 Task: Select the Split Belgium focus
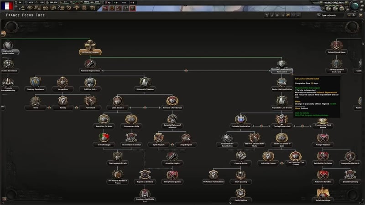click(159, 140)
